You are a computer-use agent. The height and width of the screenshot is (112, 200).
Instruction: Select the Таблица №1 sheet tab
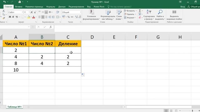pos(14,107)
